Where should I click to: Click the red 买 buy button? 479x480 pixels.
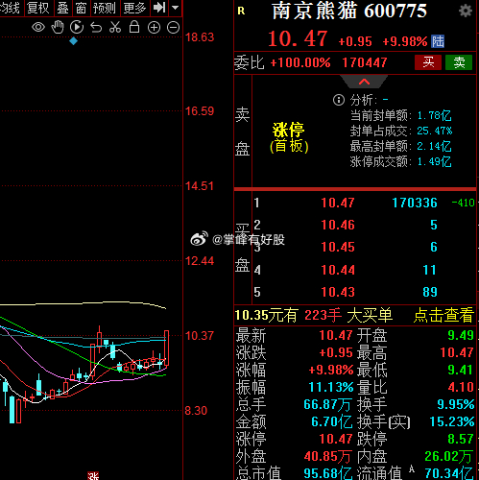point(428,62)
